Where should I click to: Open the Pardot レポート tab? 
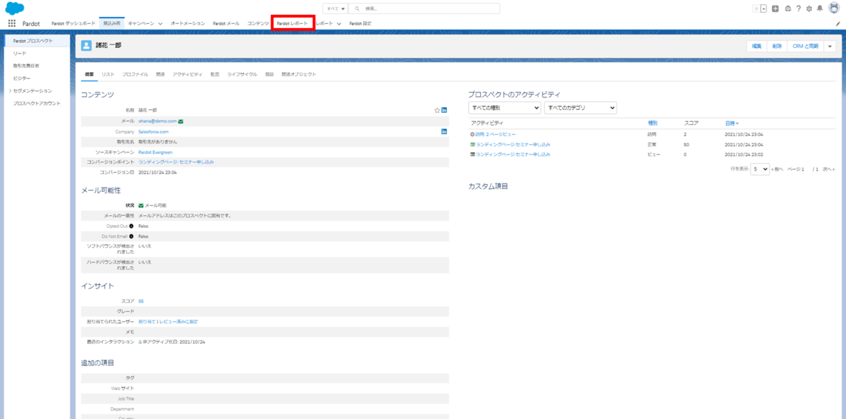[293, 23]
